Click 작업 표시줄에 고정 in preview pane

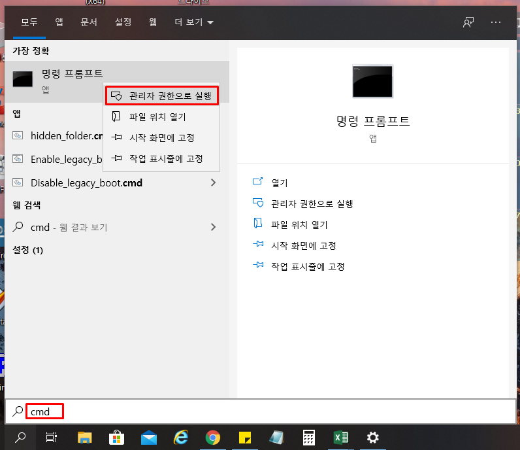[308, 266]
